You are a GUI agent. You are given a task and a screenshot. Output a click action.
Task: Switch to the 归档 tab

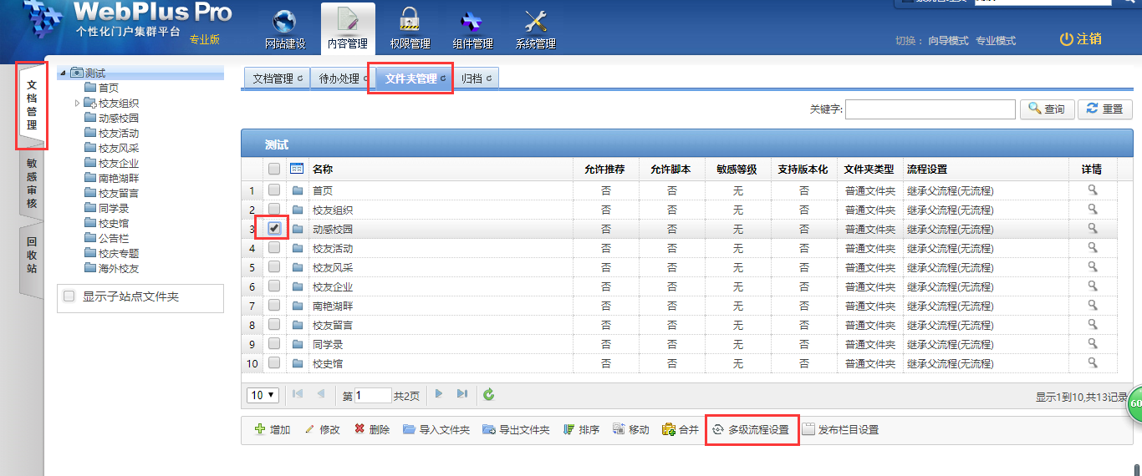click(x=476, y=78)
